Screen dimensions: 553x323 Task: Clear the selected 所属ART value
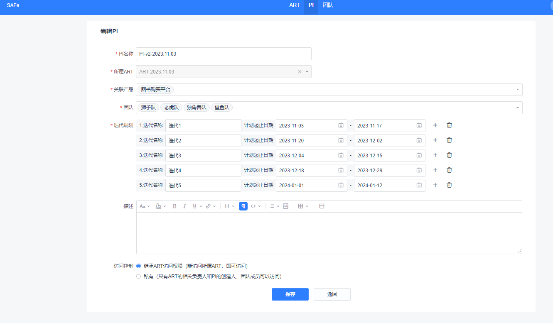[300, 72]
